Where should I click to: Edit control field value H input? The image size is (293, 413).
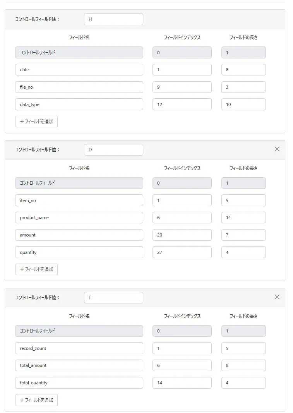pyautogui.click(x=113, y=19)
